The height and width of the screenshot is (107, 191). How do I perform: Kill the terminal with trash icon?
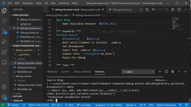(172, 72)
